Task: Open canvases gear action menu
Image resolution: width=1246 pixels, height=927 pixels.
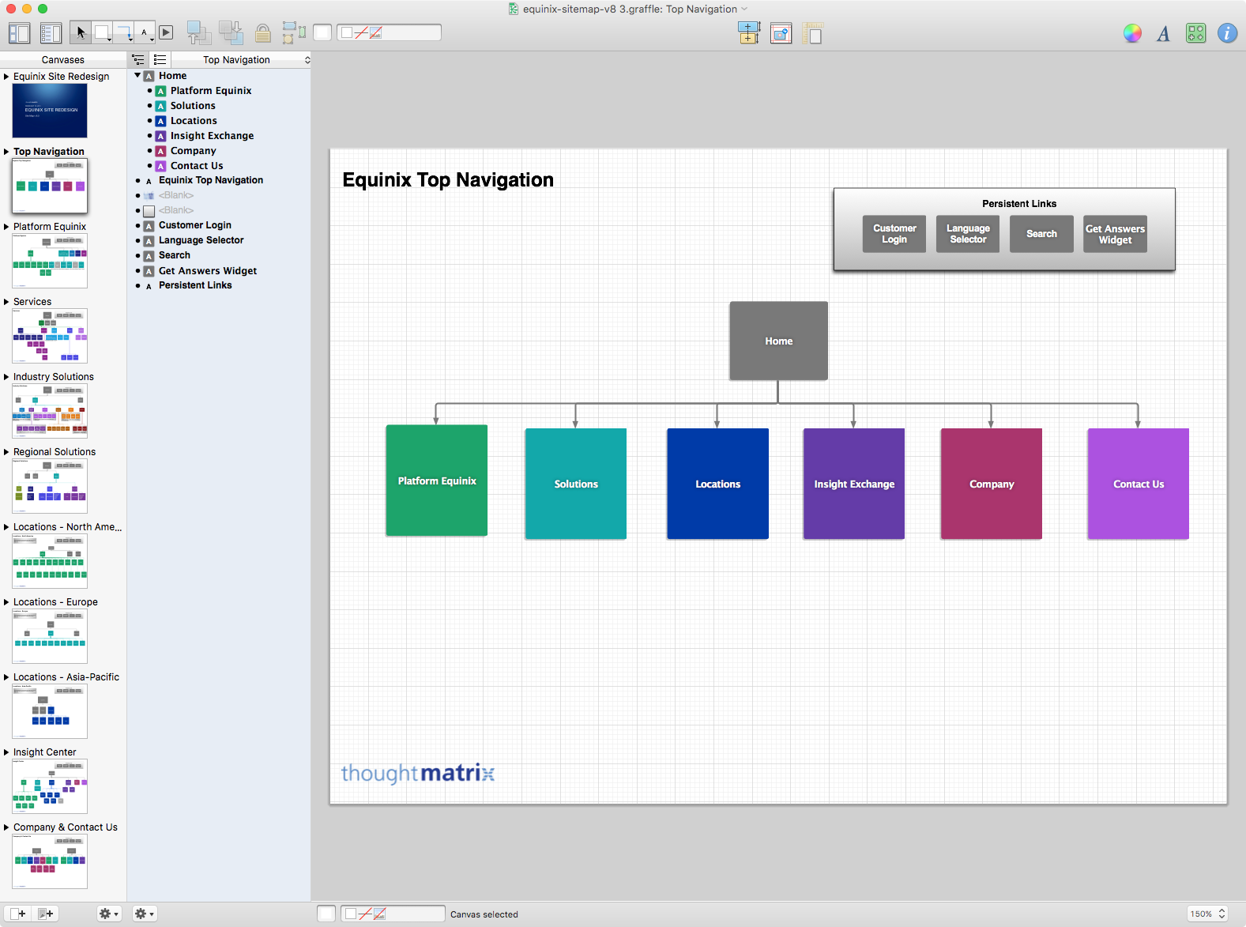Action: pos(108,914)
